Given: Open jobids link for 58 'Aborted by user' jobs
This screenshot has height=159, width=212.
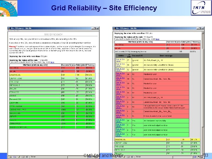Looking at the screenshot, I should click(x=120, y=74).
